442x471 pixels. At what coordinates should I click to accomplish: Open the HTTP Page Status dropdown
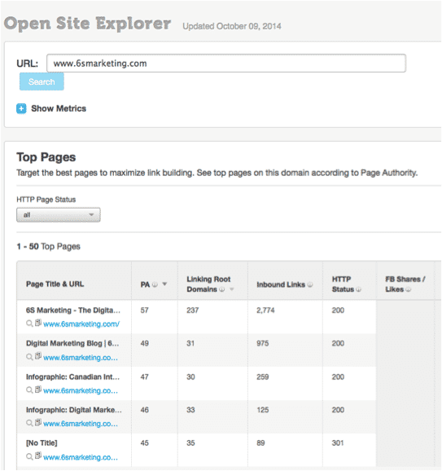59,215
